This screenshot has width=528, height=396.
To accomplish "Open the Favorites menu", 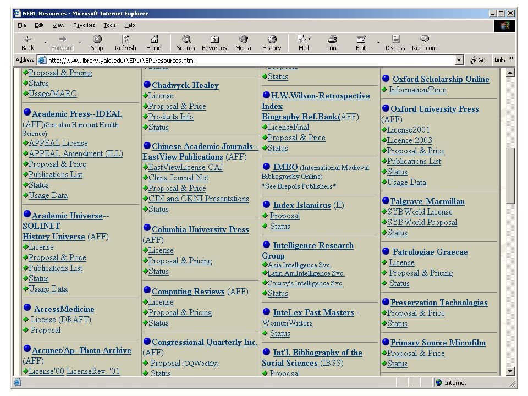I will 84,25.
